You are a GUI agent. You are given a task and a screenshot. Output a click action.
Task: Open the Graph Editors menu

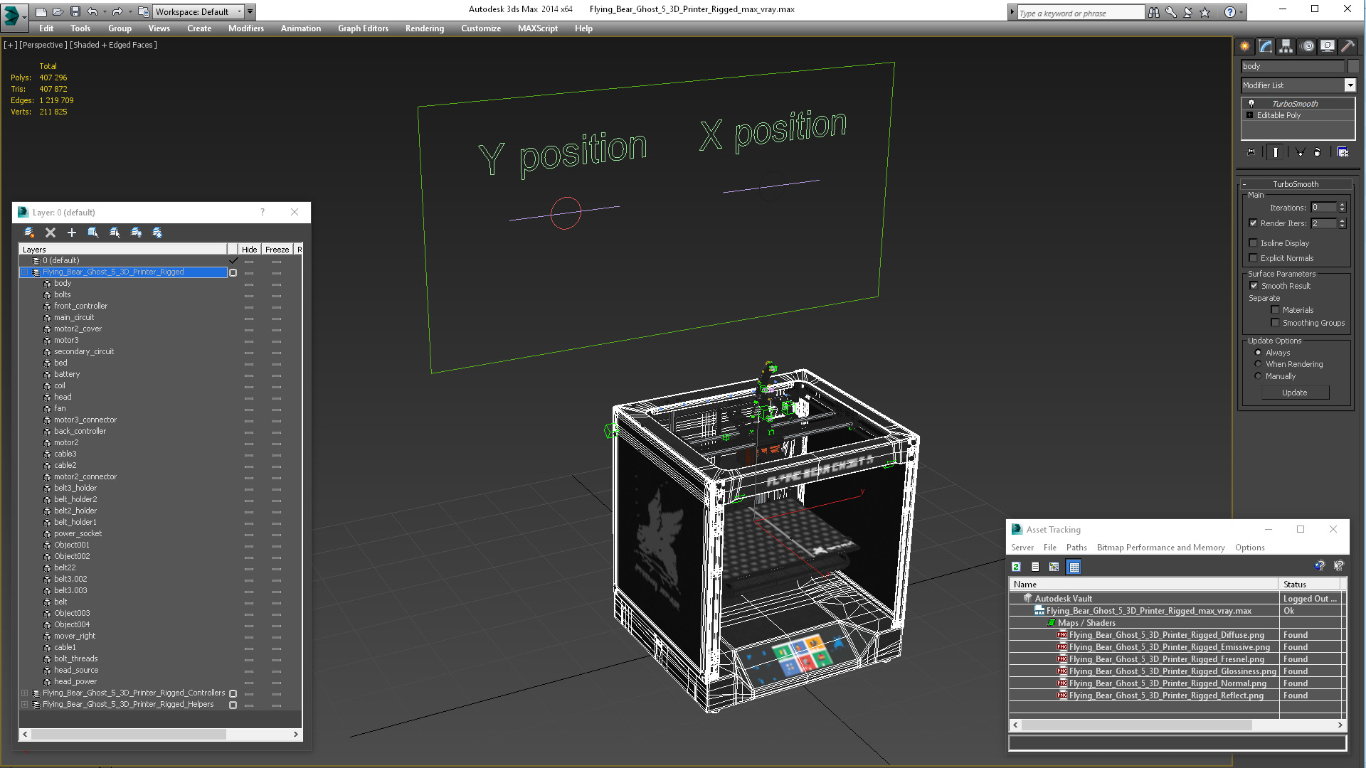pyautogui.click(x=363, y=28)
